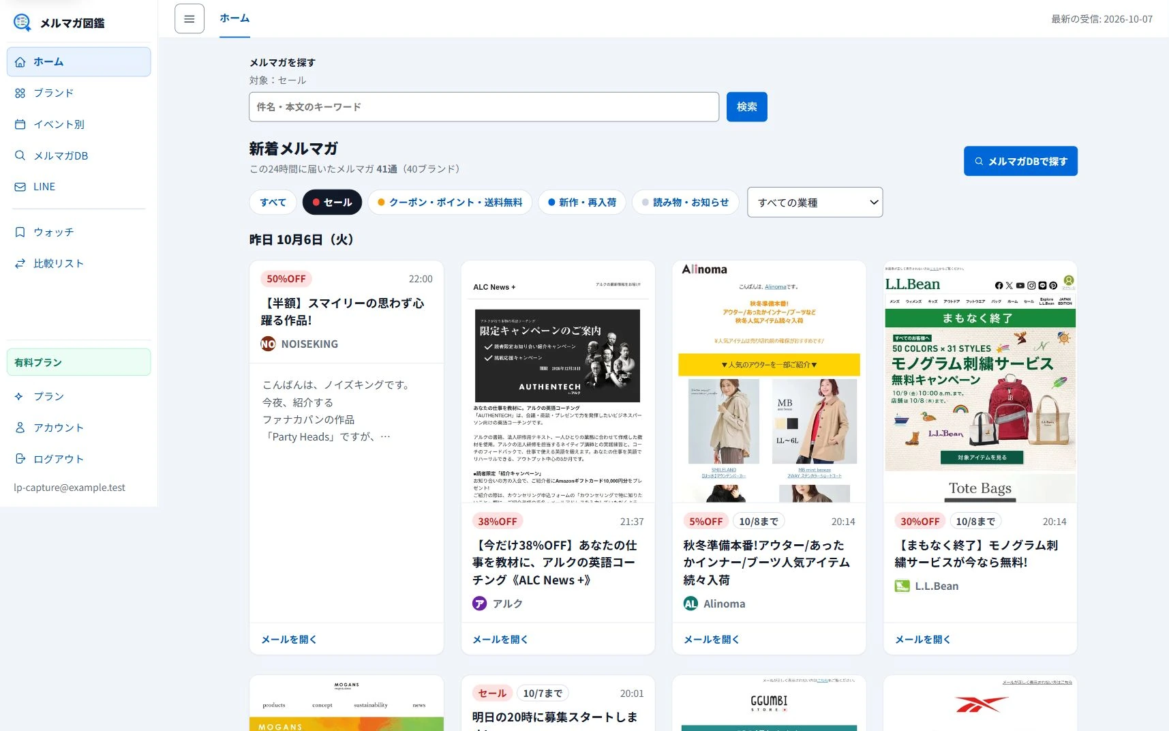
Task: Open the 有料プラン sidebar item
Action: pyautogui.click(x=79, y=362)
